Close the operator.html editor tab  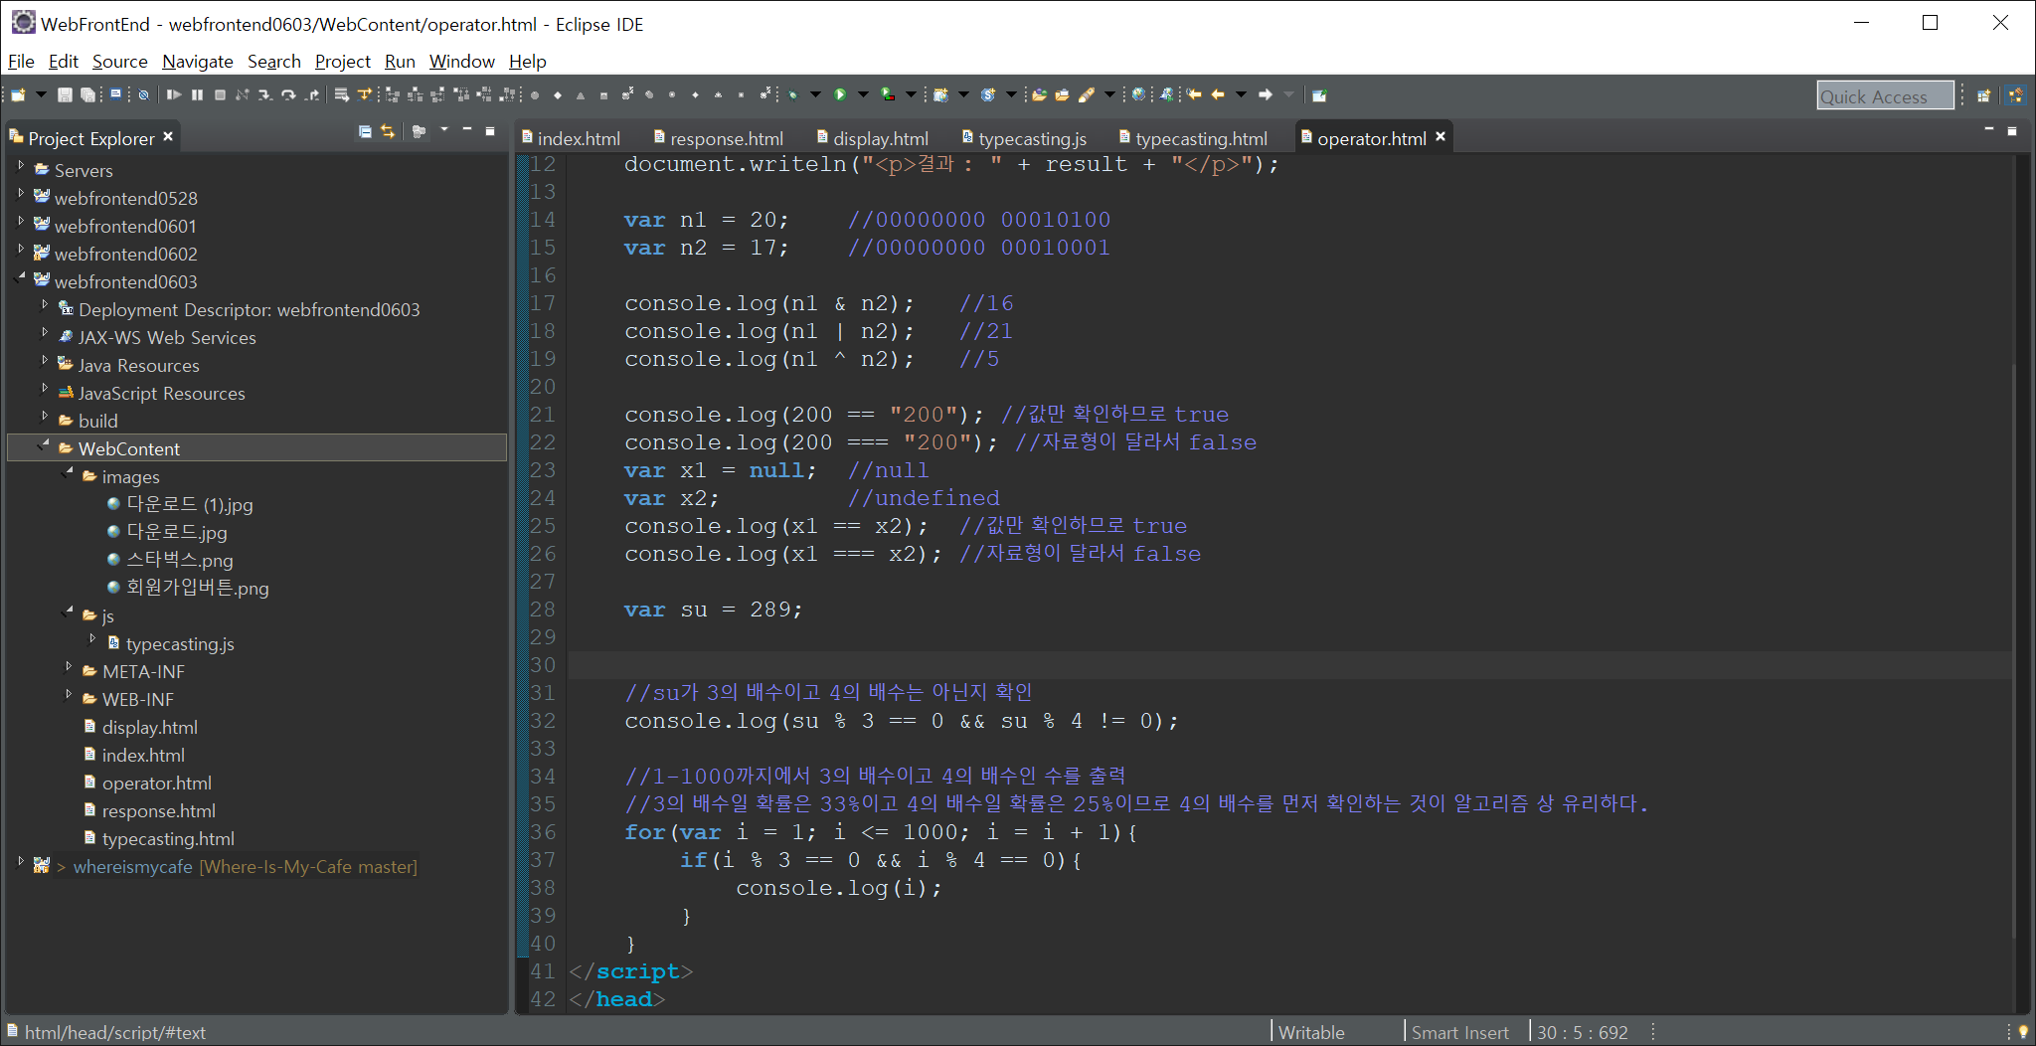(x=1441, y=136)
